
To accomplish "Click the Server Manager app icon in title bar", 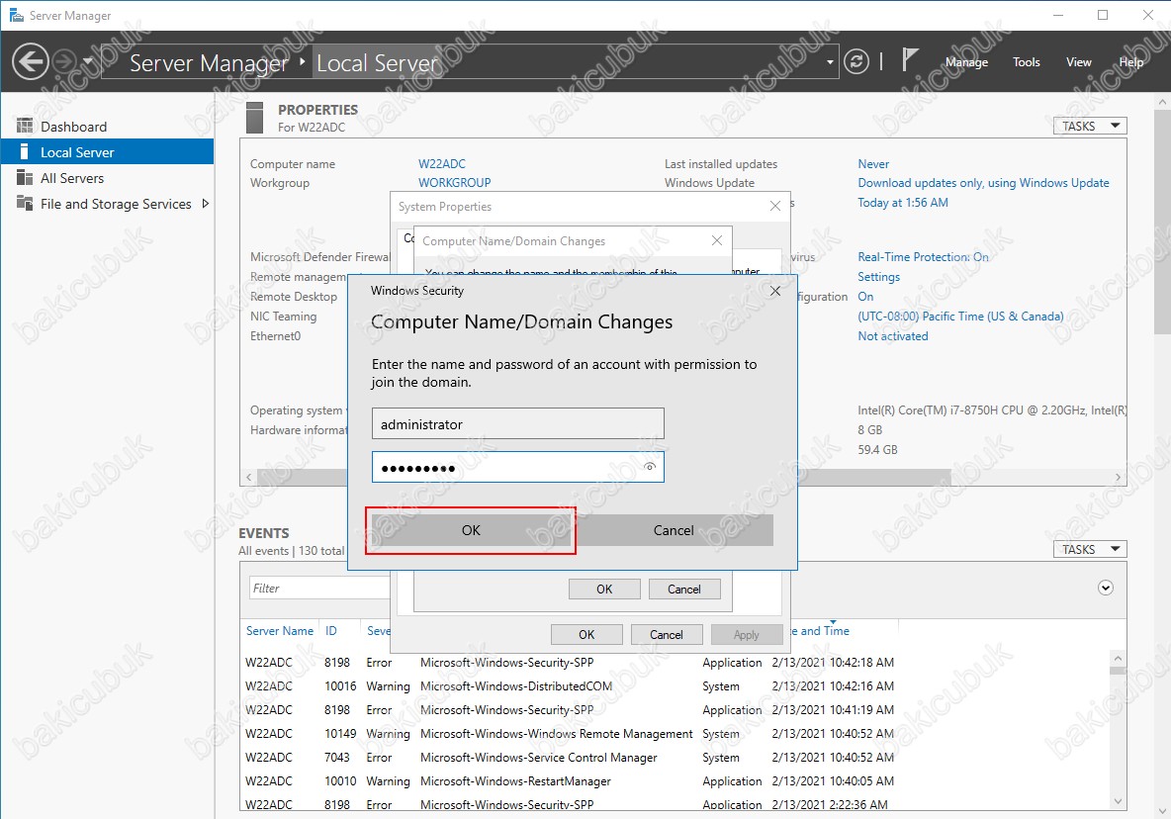I will (x=16, y=15).
